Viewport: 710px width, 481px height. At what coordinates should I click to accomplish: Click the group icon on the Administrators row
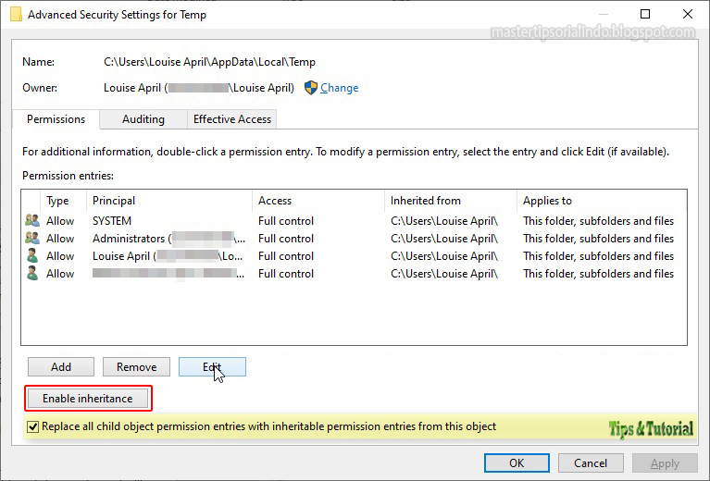[x=32, y=239]
